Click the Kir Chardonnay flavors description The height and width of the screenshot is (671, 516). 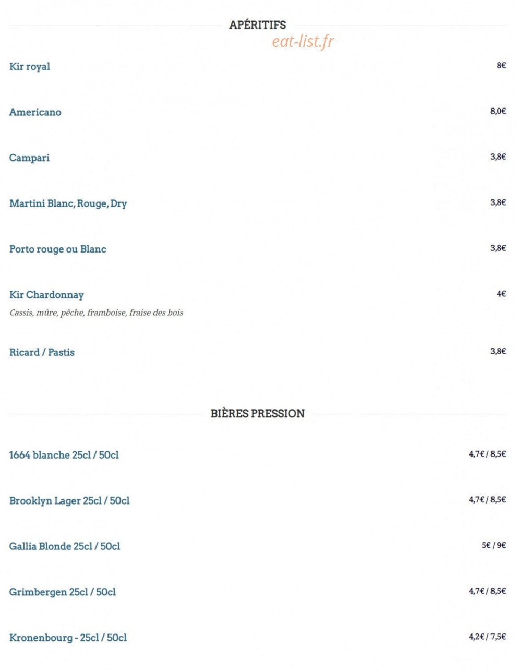point(97,313)
